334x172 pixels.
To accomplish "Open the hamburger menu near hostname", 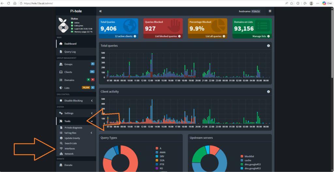I will (x=270, y=11).
